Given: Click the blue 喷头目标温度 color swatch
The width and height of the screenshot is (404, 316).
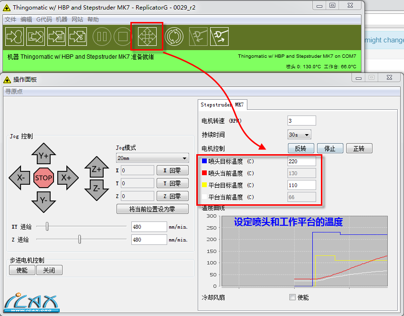Looking at the screenshot, I should pos(204,161).
